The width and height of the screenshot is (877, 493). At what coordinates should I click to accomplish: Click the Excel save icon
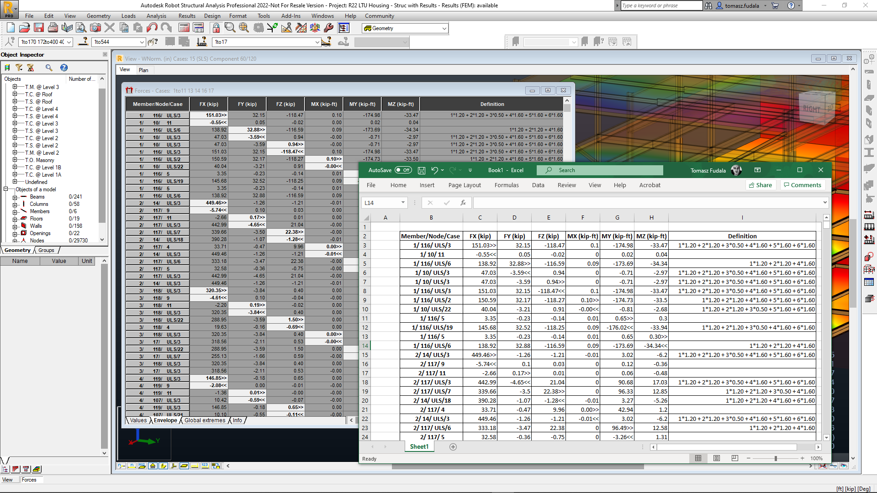coord(422,170)
